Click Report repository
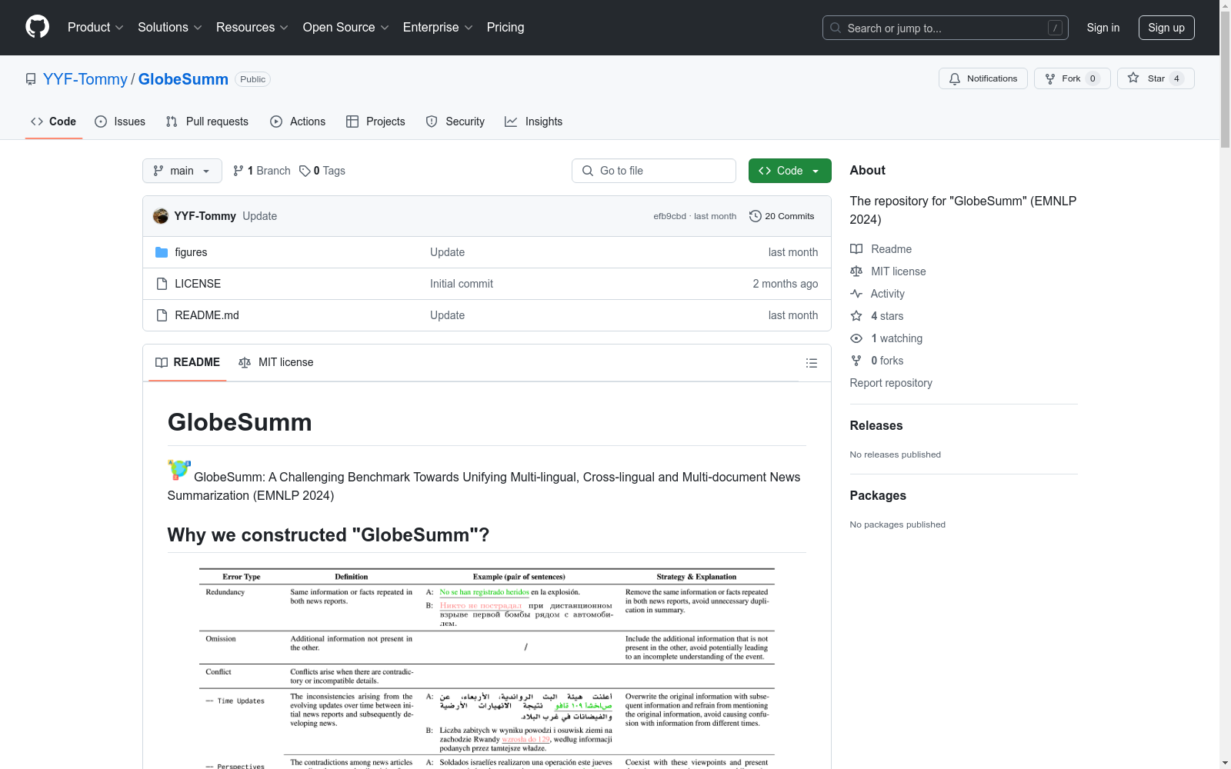Screen dimensions: 1231x769 [x=891, y=383]
